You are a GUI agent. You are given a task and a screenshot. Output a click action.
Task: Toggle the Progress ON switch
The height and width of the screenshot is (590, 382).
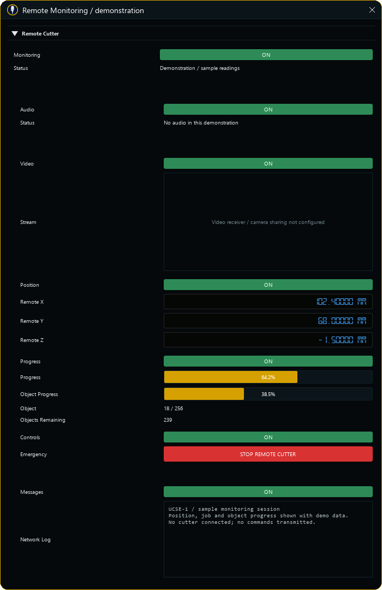coord(268,361)
